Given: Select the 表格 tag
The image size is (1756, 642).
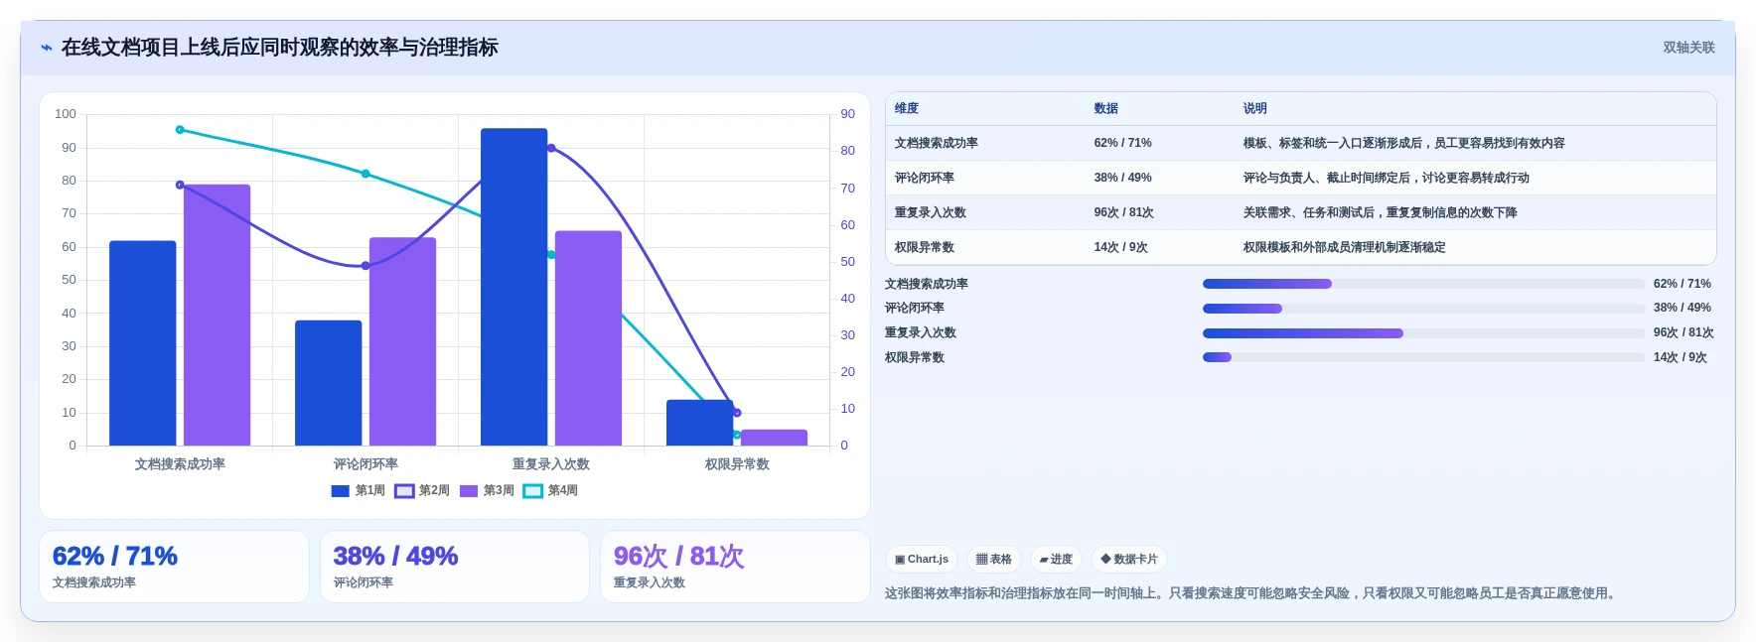Looking at the screenshot, I should point(994,560).
